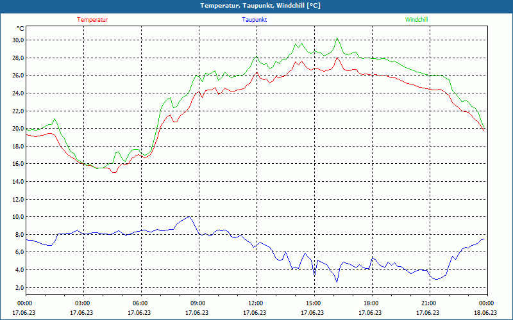Screen dimensions: 513x320
Task: Click the green Windchill peak above 30 degrees
Action: [337, 38]
